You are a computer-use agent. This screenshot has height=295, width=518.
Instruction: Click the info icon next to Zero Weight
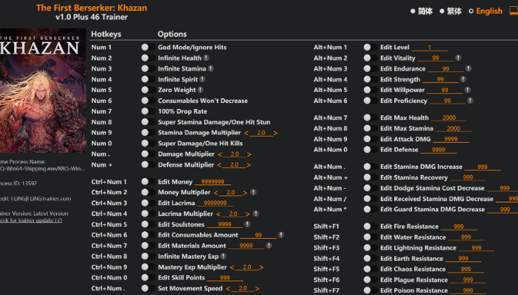coord(201,90)
